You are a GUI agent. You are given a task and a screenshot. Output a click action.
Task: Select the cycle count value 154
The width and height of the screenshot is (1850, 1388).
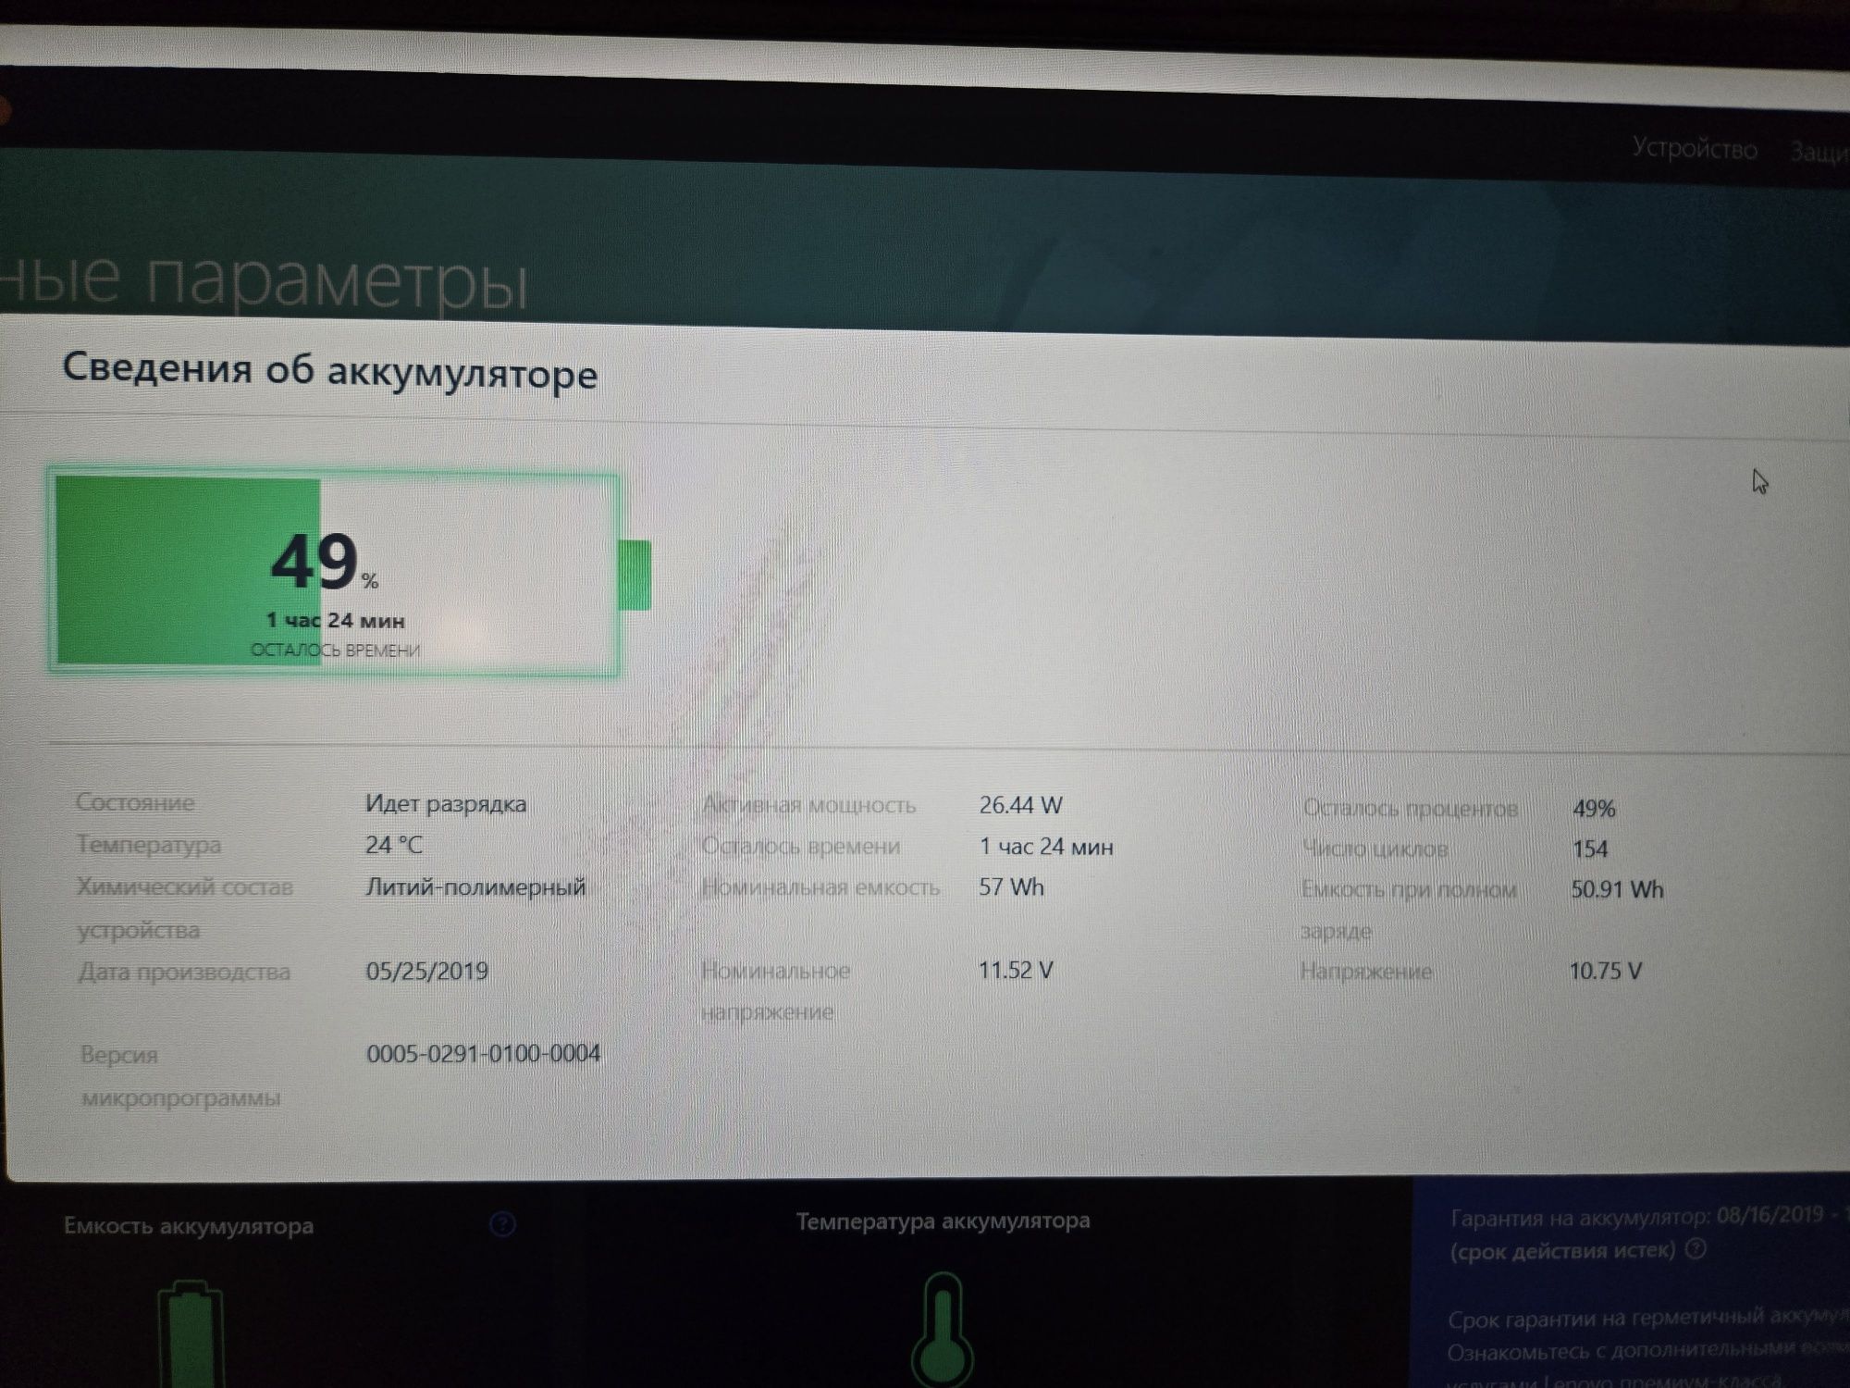coord(1590,849)
